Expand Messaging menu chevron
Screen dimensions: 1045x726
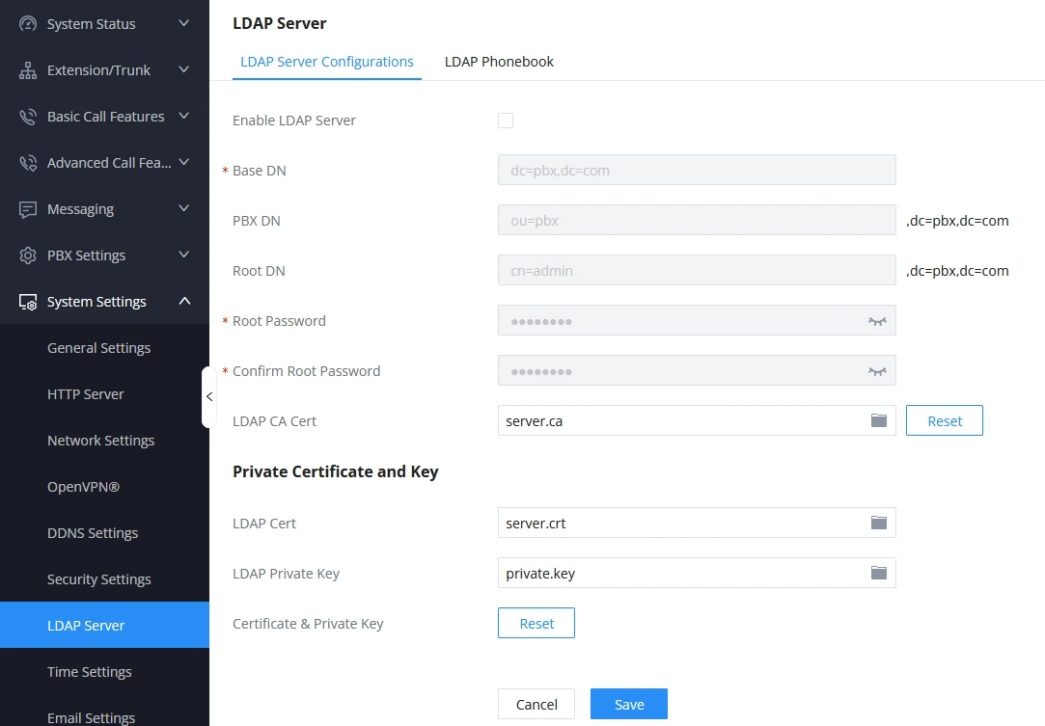click(x=184, y=208)
